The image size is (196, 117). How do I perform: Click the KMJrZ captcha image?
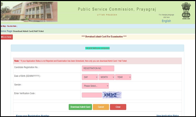coord(112,95)
